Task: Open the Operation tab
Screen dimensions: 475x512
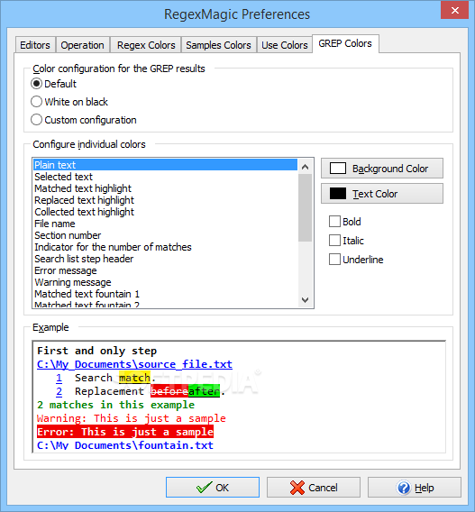Action: pyautogui.click(x=82, y=45)
